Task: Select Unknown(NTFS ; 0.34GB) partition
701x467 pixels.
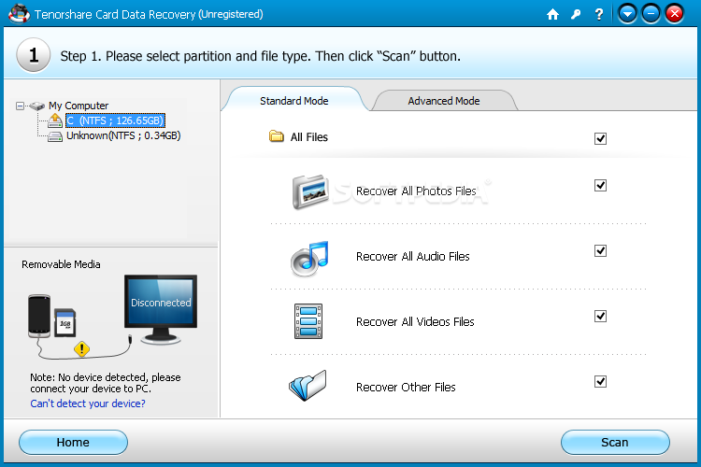Action: coord(123,135)
